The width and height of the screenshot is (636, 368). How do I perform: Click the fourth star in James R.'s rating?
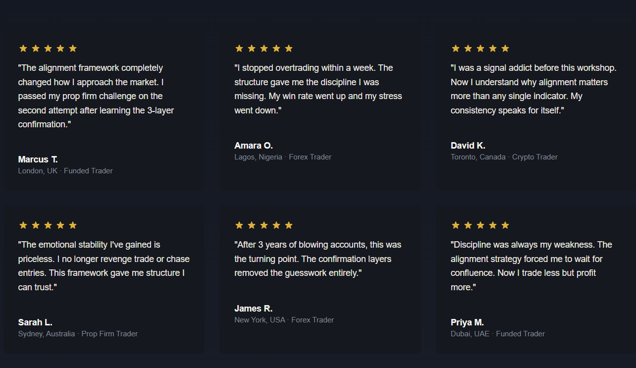(276, 225)
